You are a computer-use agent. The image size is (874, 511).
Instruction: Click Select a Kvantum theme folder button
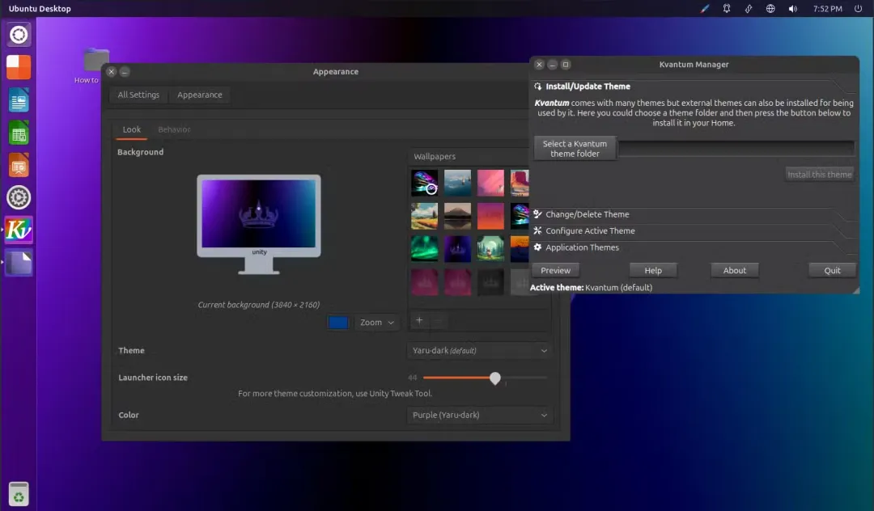(x=575, y=149)
